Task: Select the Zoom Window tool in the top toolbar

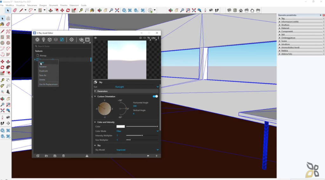Action: click(188, 10)
